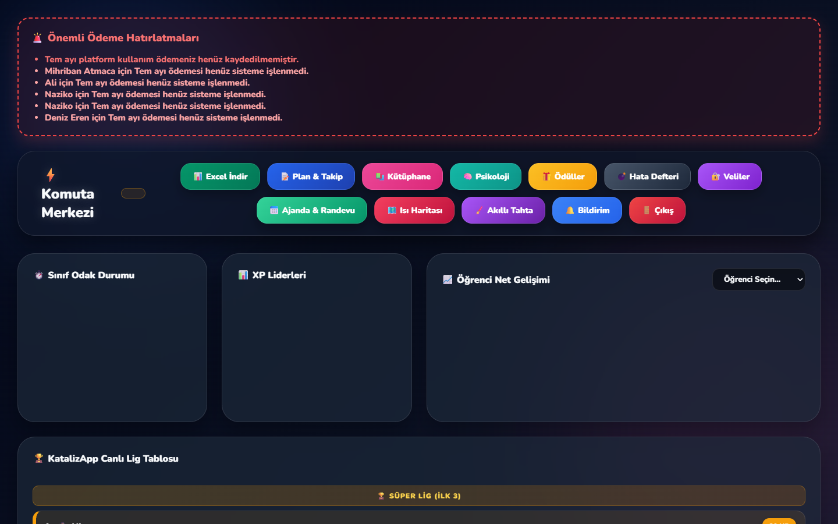Click the Öğrenci Net Gelişimi panel title
The image size is (838, 524).
click(x=503, y=280)
